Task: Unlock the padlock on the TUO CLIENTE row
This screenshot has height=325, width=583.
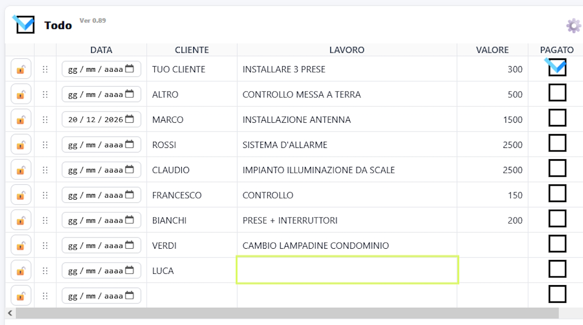Action: (20, 69)
